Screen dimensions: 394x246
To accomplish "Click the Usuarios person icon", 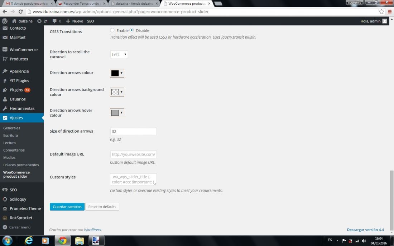I will (5, 99).
